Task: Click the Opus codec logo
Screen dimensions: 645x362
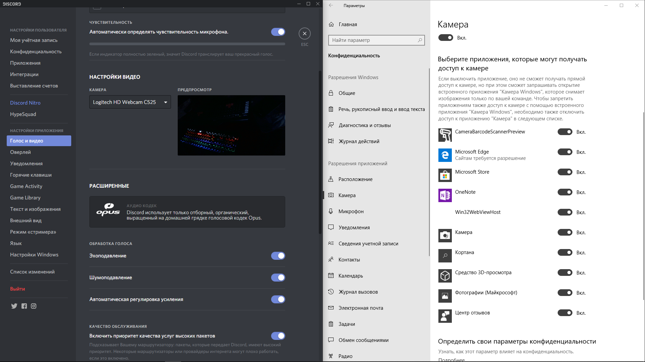Action: point(108,209)
